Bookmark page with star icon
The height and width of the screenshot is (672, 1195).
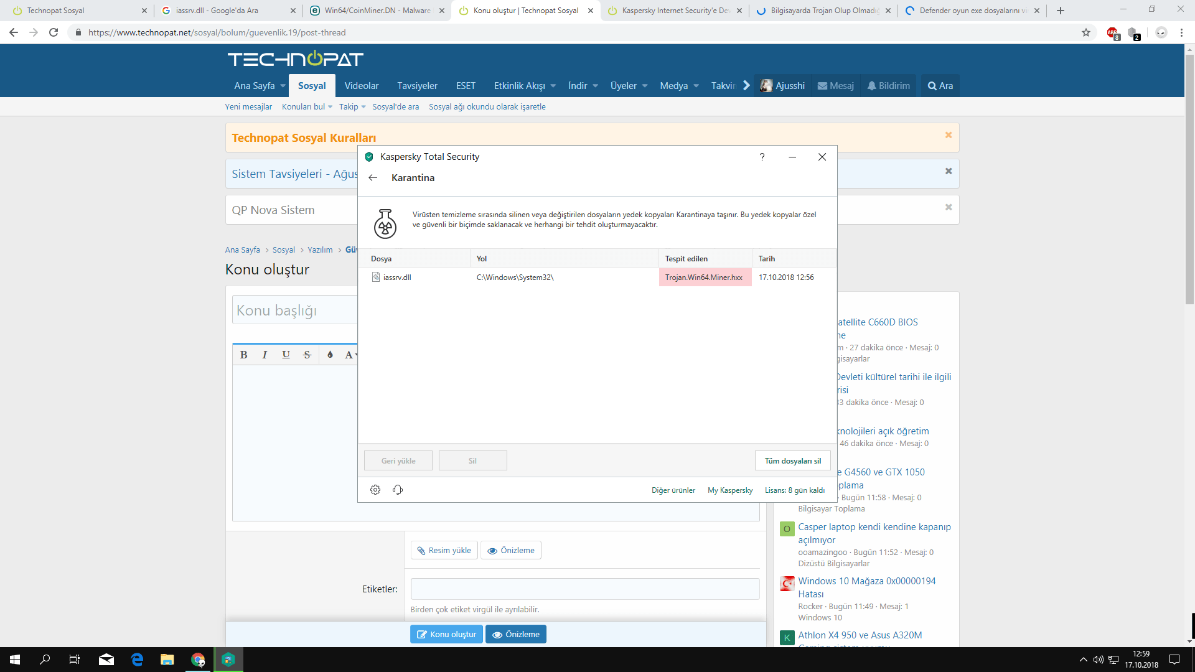1086,32
